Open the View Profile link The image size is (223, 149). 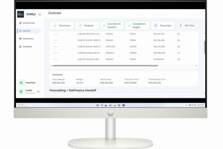pos(30,93)
